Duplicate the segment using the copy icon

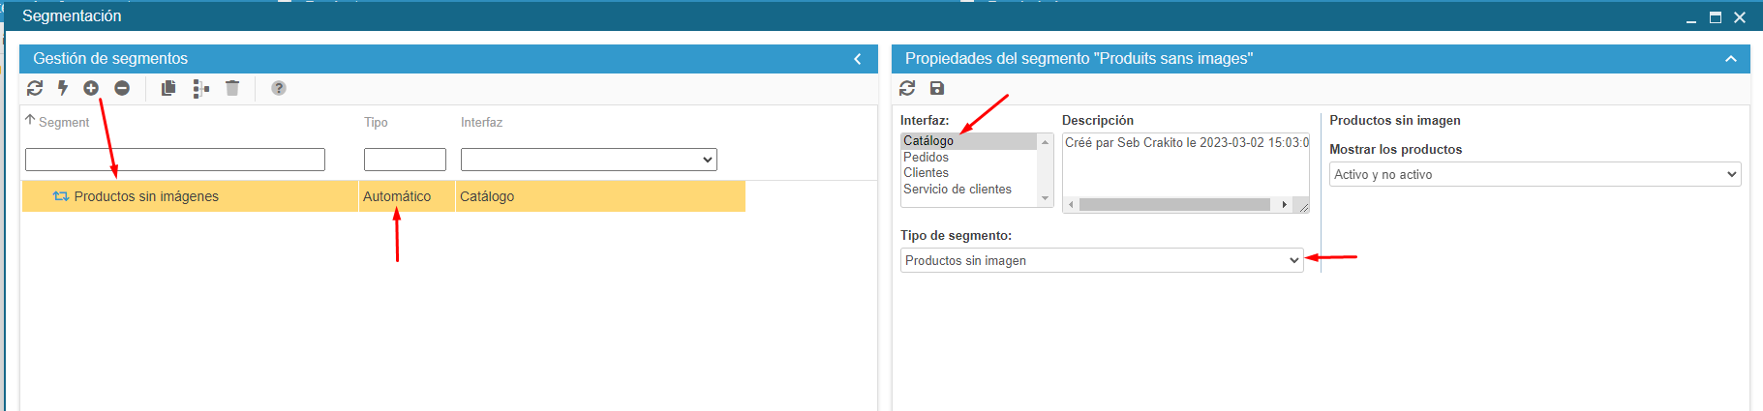pyautogui.click(x=168, y=88)
